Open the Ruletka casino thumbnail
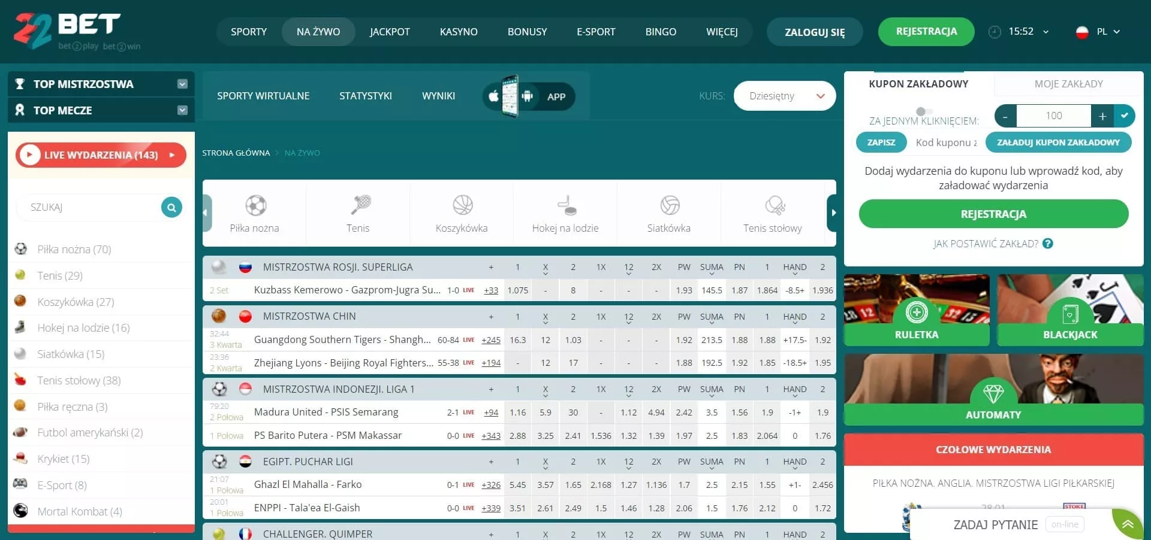 click(916, 310)
